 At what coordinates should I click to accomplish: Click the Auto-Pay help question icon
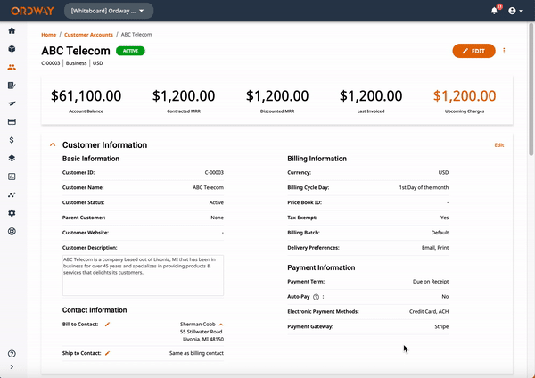click(316, 297)
